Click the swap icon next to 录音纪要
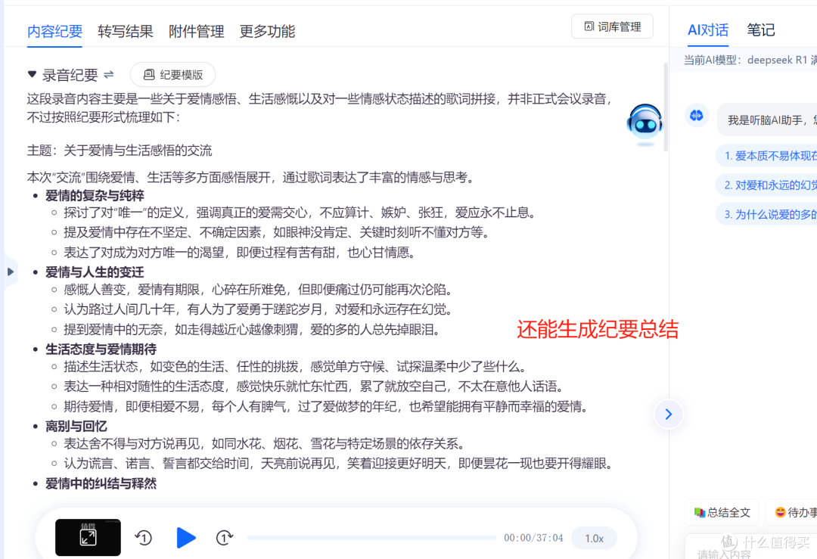This screenshot has height=559, width=817. (x=108, y=74)
